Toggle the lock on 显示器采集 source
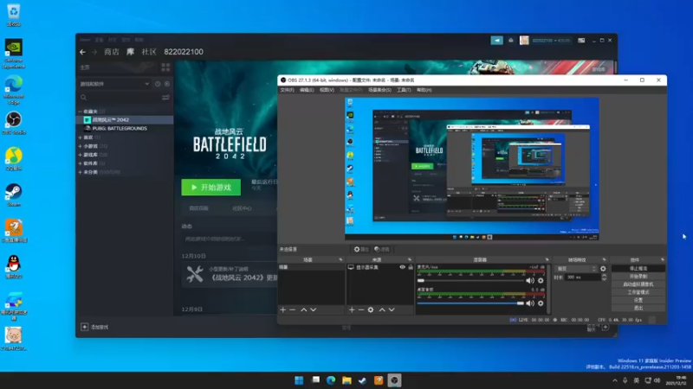 click(411, 267)
